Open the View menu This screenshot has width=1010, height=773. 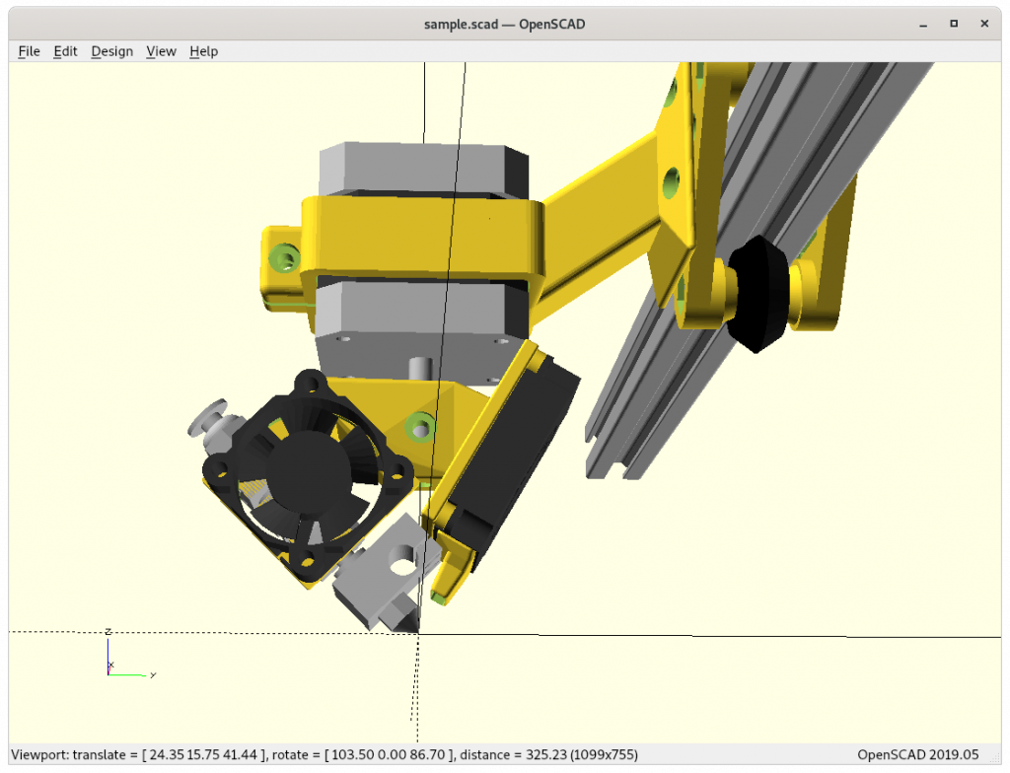pyautogui.click(x=161, y=51)
